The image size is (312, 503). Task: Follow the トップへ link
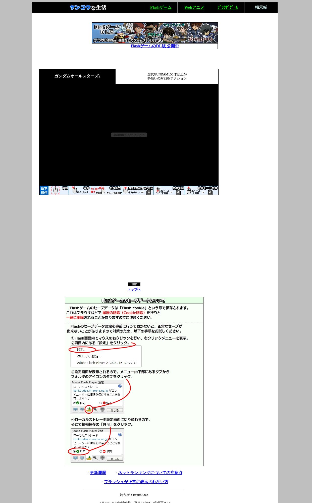134,289
